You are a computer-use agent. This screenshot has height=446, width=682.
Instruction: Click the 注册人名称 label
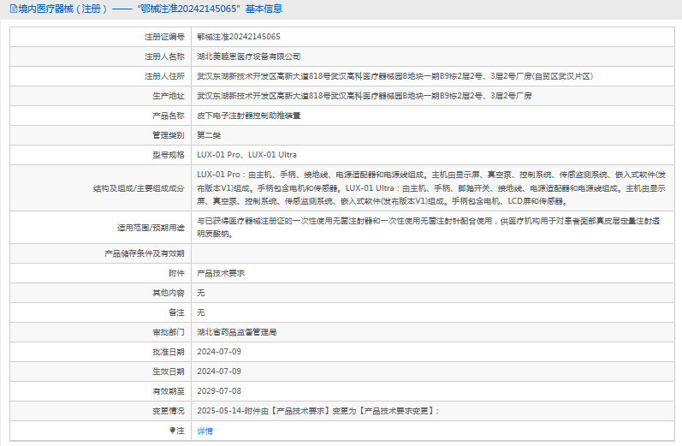(164, 56)
